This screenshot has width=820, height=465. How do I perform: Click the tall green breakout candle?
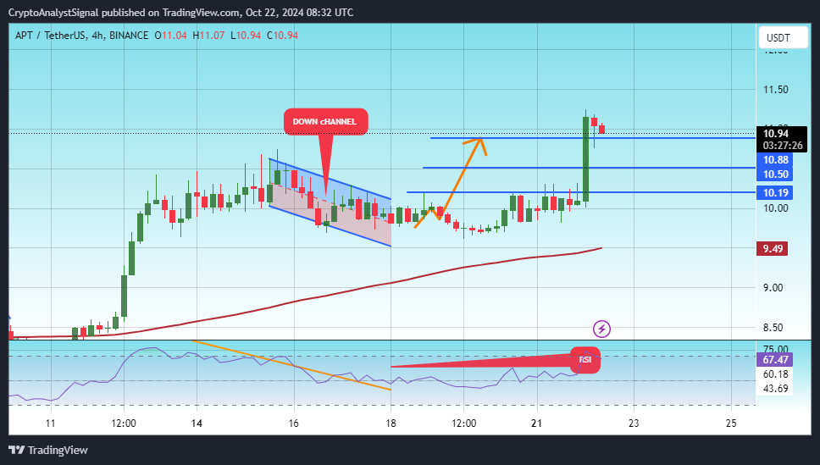point(585,159)
